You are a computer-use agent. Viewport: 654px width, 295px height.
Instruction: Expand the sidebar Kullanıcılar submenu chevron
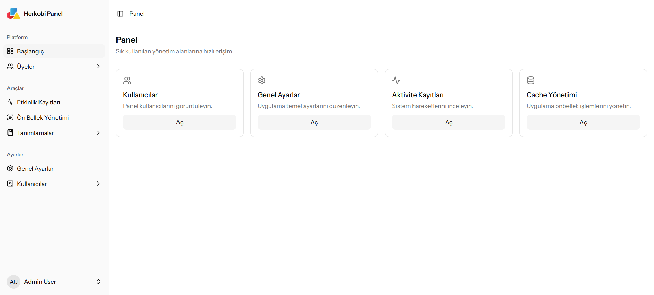click(98, 184)
